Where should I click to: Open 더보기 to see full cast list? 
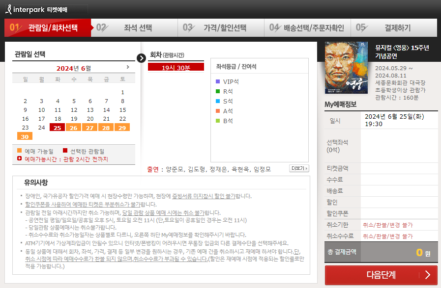(x=298, y=168)
